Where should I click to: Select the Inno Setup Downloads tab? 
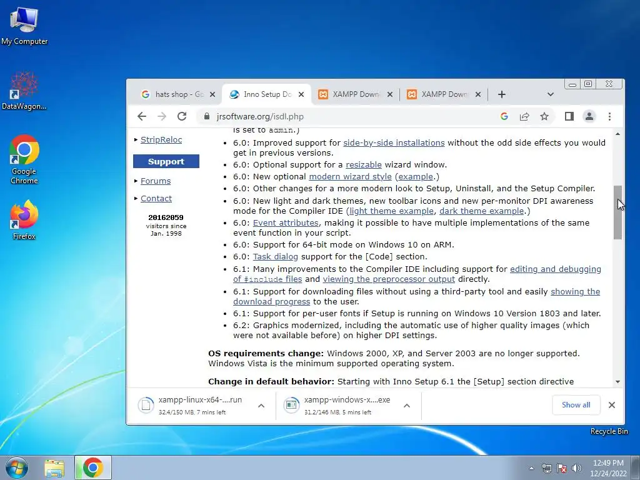pos(266,94)
